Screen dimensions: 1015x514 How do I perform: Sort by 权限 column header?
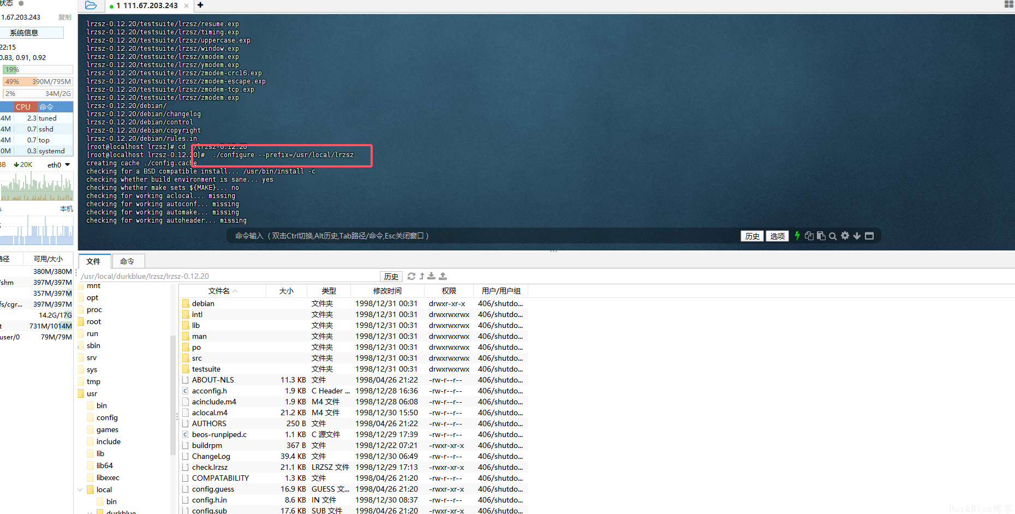tap(449, 291)
